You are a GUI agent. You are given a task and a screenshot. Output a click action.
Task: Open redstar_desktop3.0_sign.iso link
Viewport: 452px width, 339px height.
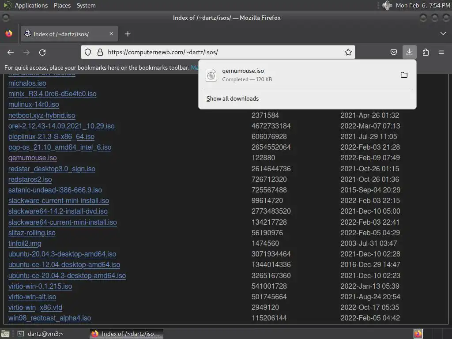pos(52,169)
